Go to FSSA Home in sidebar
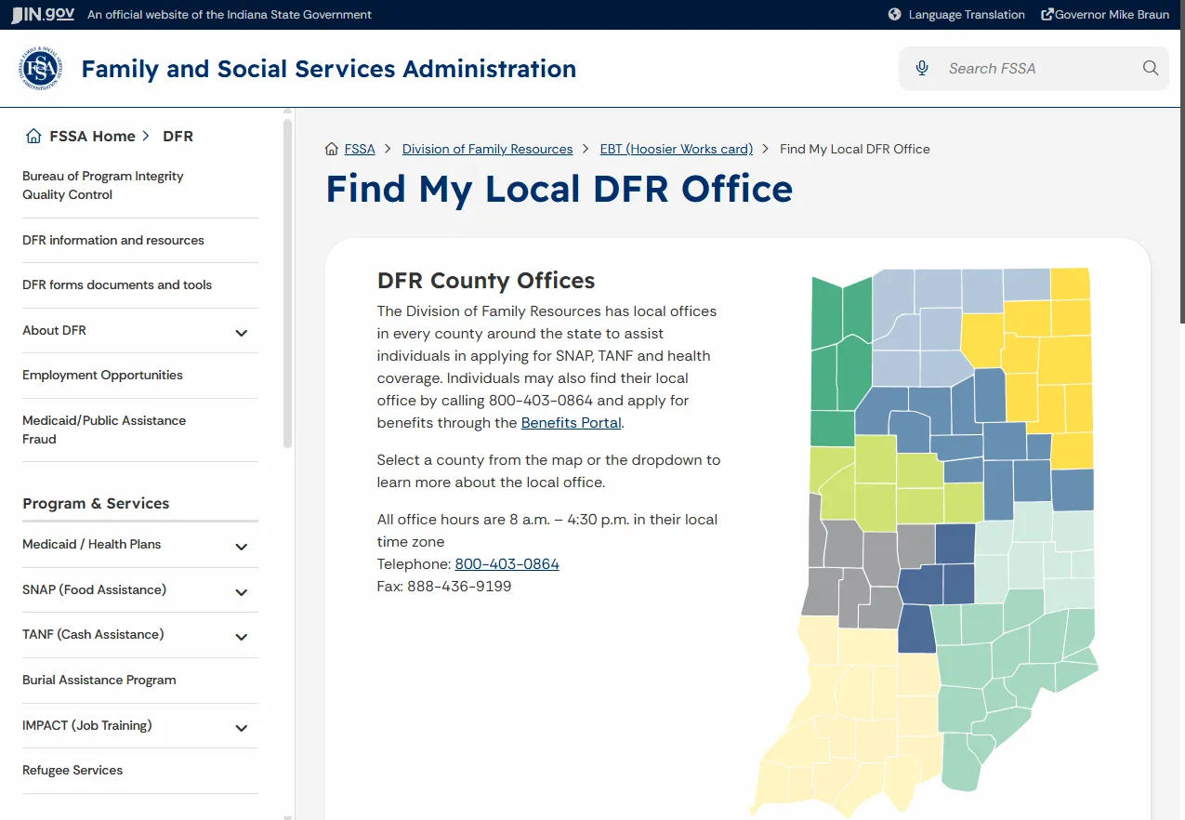 (x=92, y=136)
